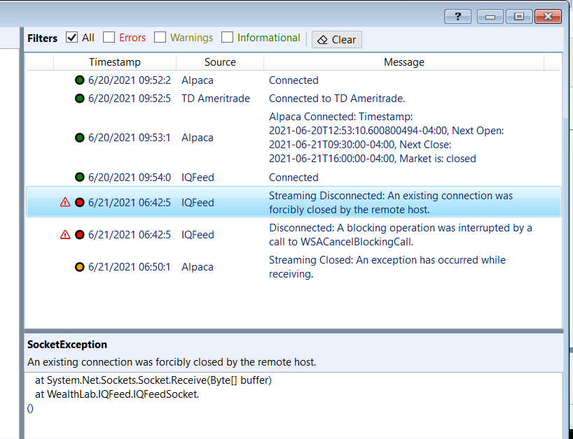Click 'Connected to TD Ameritrade.' message
573x439 pixels.
337,99
